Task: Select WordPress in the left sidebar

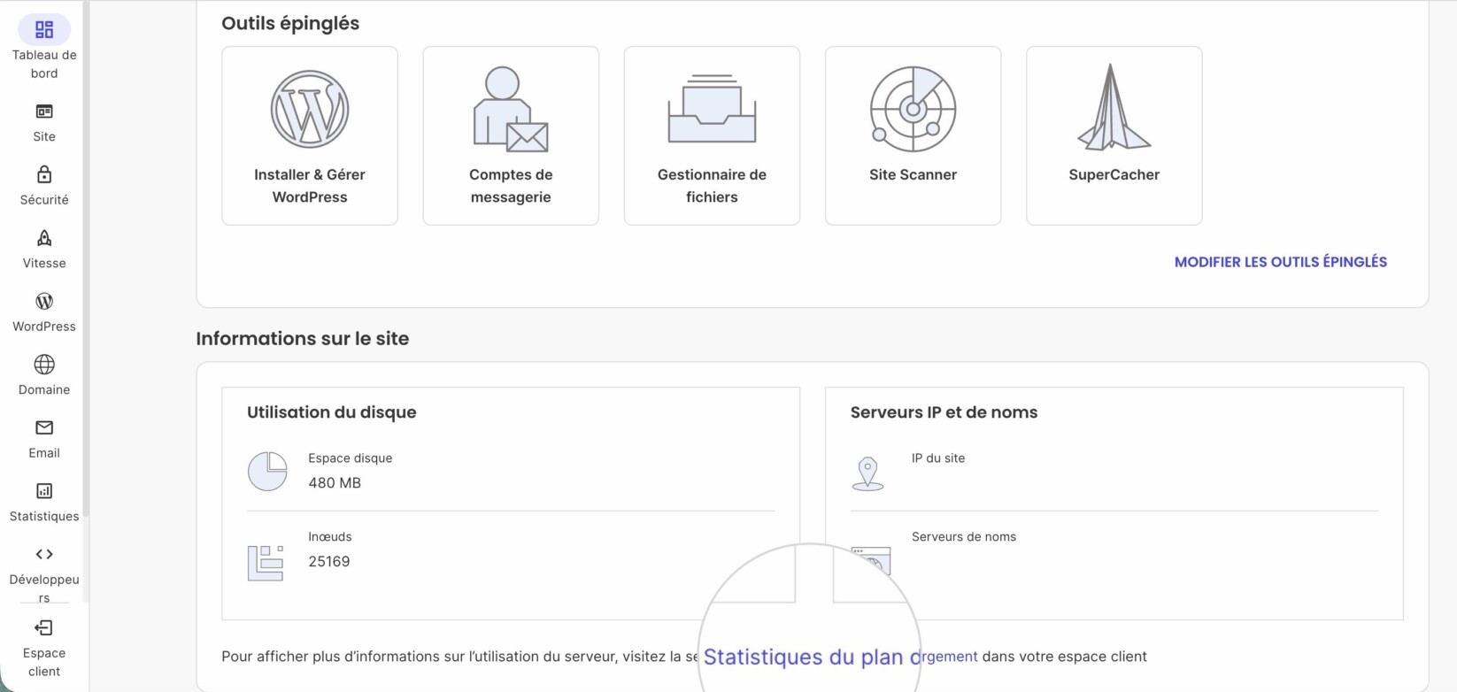Action: tap(44, 312)
